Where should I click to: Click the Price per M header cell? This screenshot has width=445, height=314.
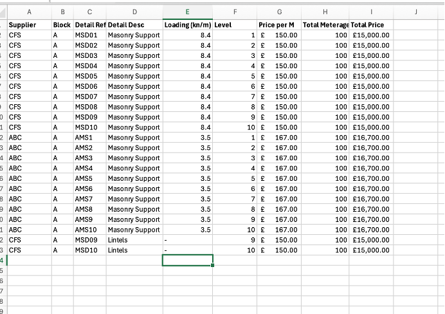tap(279, 25)
